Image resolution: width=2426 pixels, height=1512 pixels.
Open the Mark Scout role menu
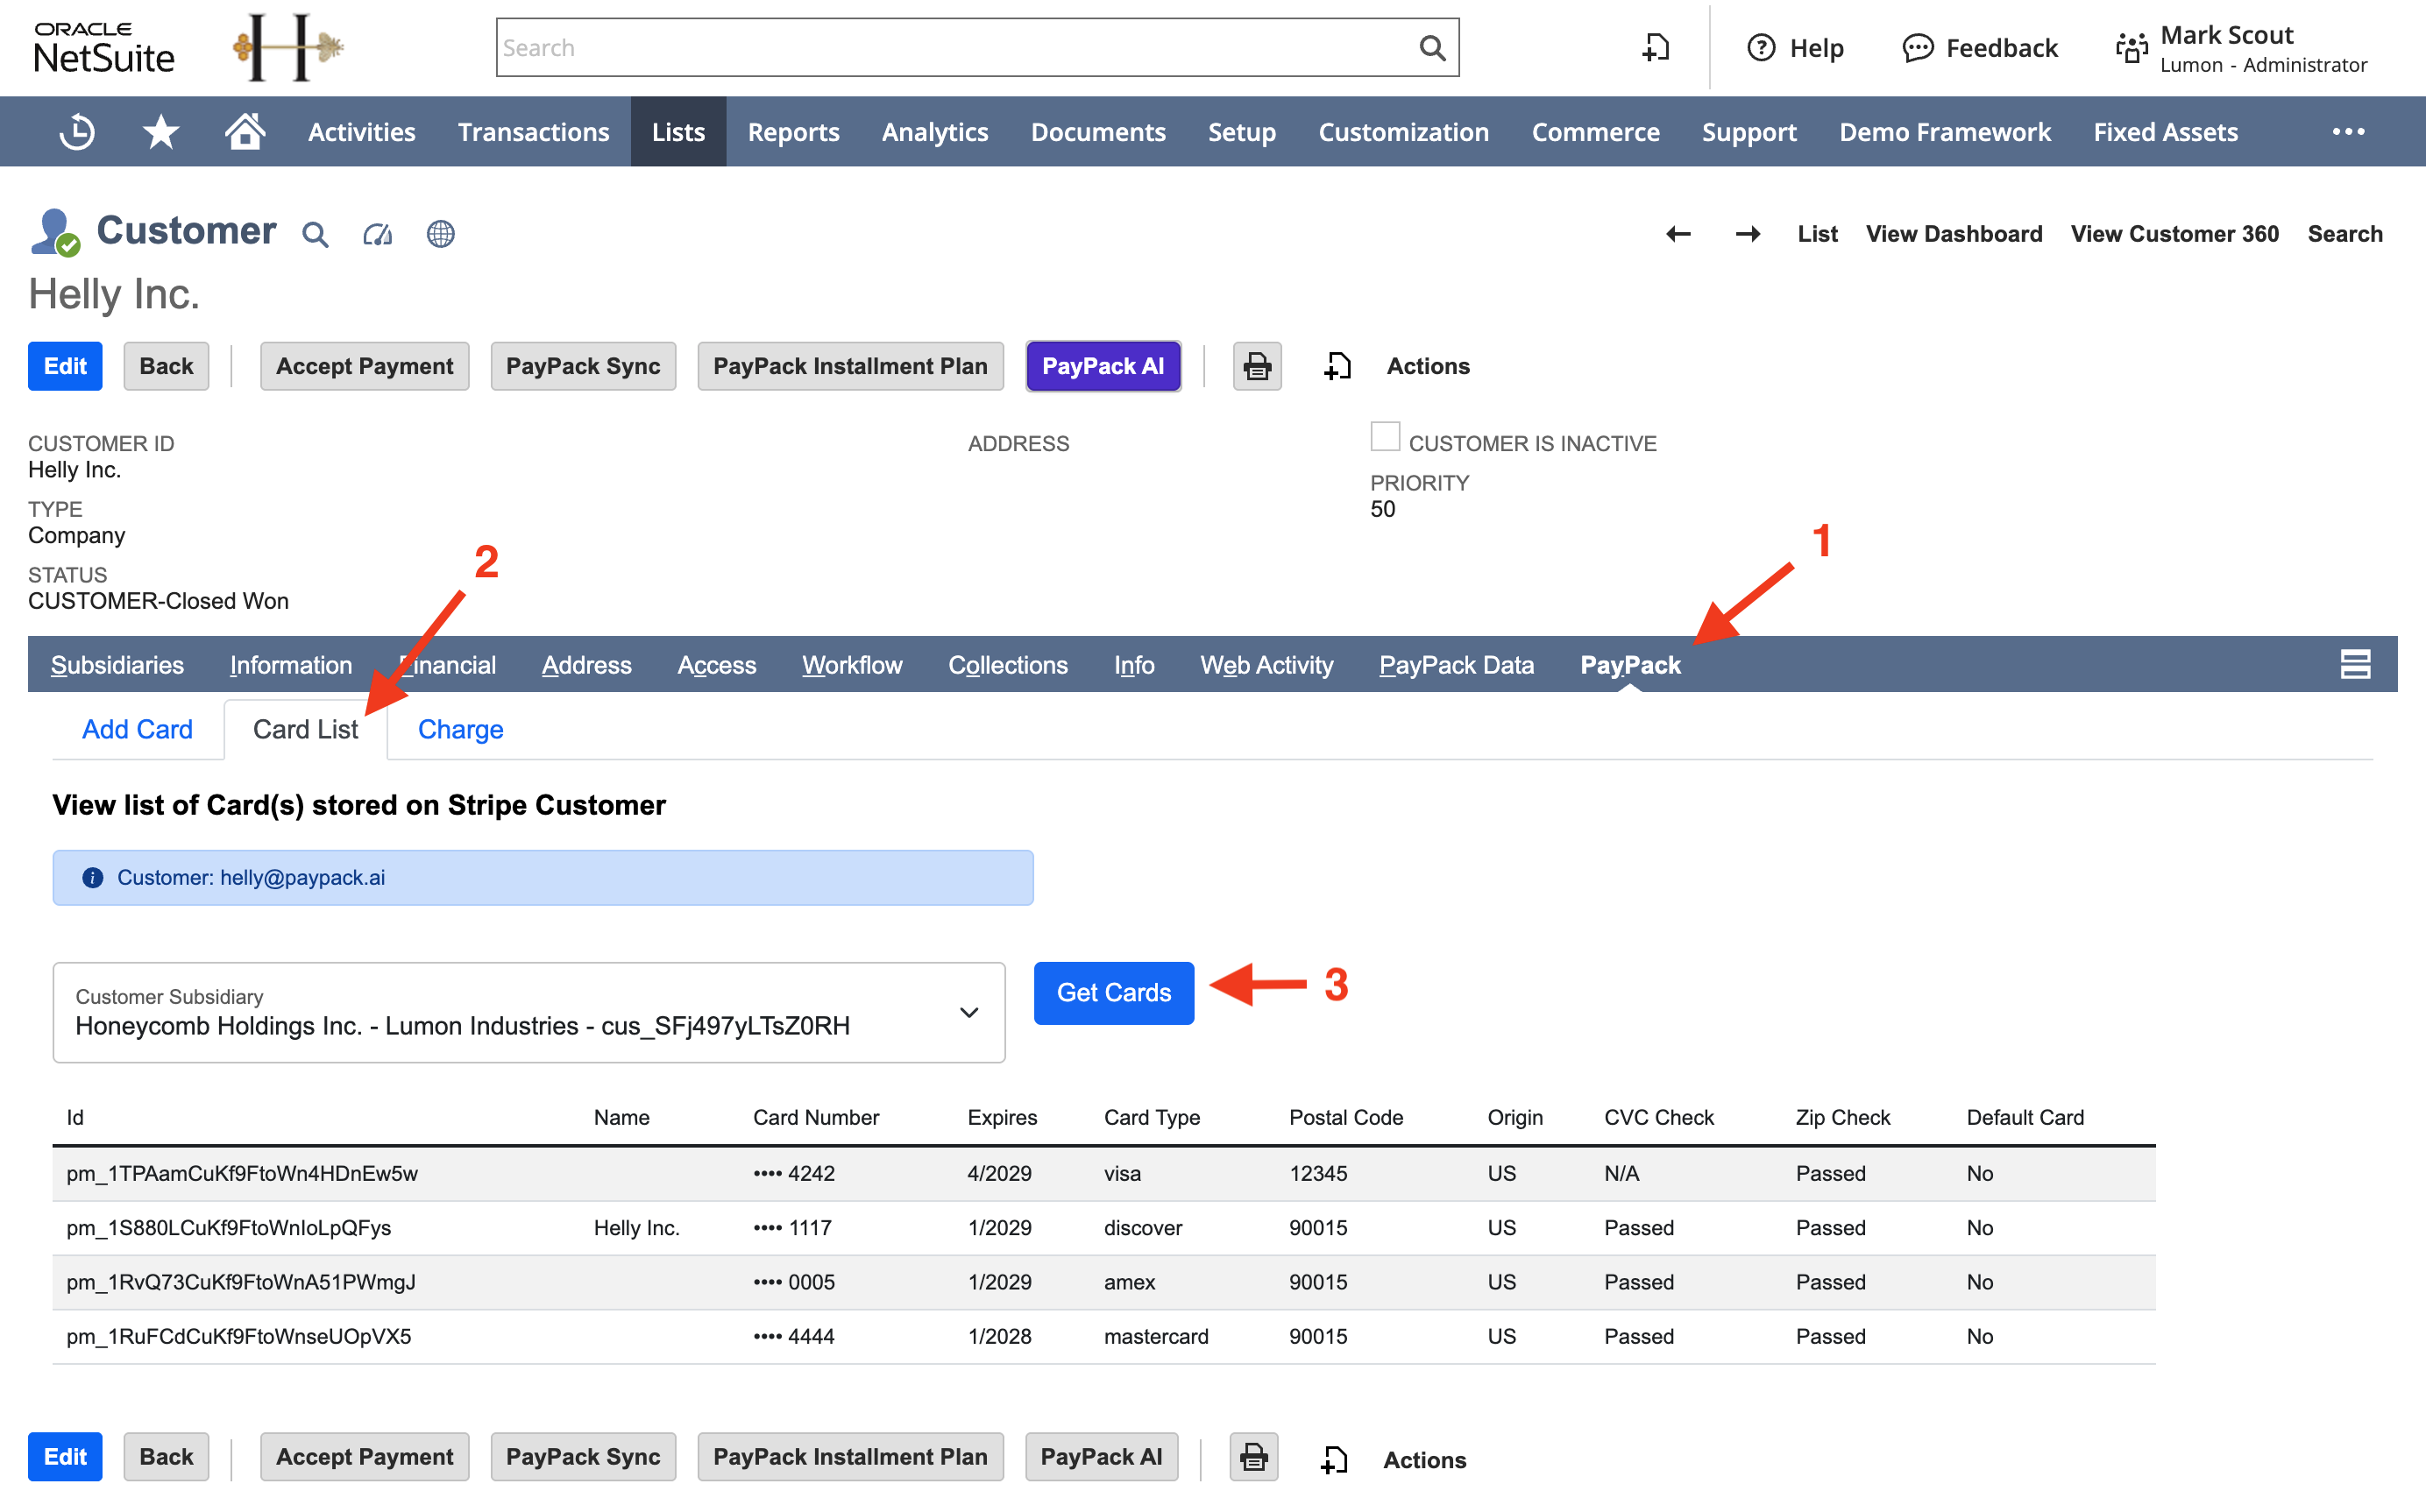[x=2242, y=48]
